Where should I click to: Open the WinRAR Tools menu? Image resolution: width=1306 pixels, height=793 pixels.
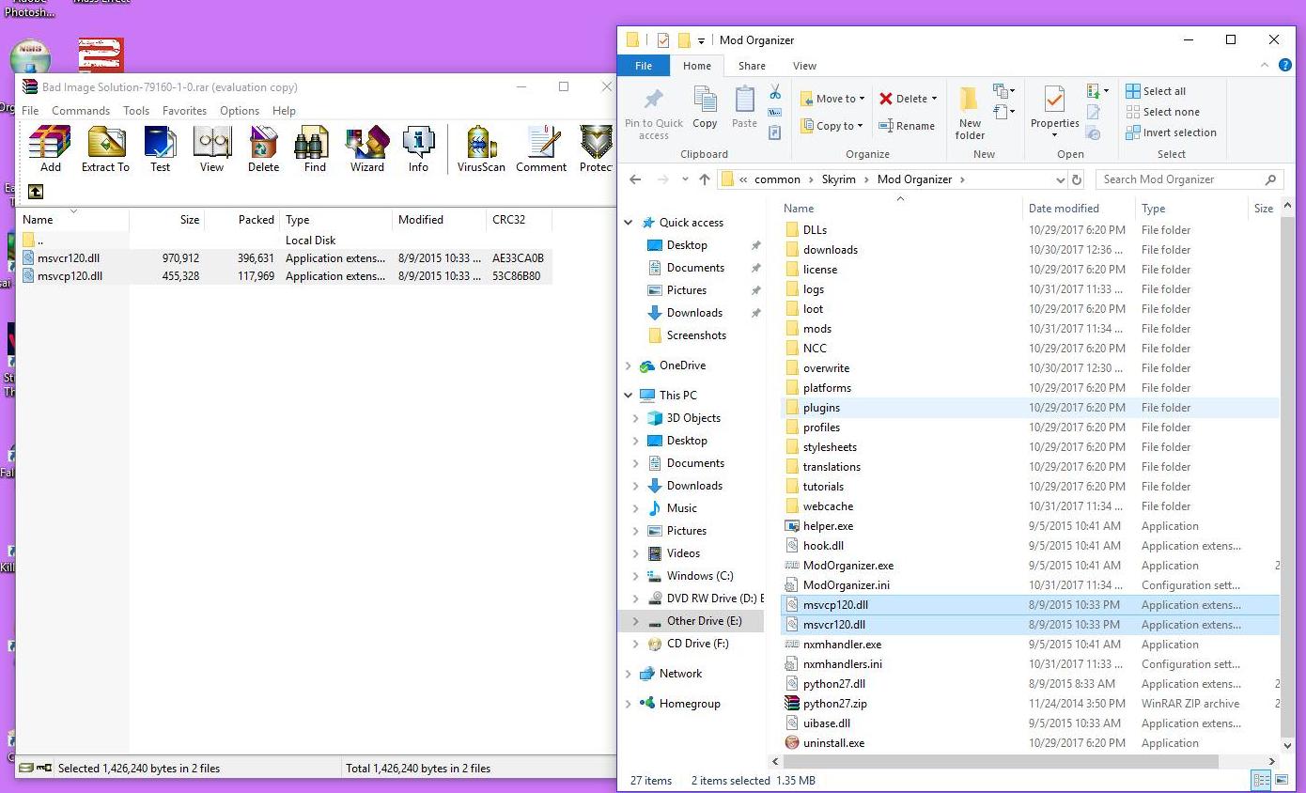coord(136,111)
